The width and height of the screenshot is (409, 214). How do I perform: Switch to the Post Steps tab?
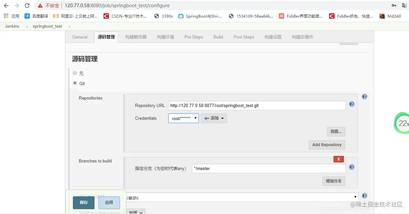(244, 37)
